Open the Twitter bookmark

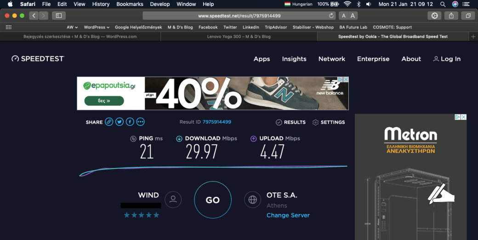(230, 27)
